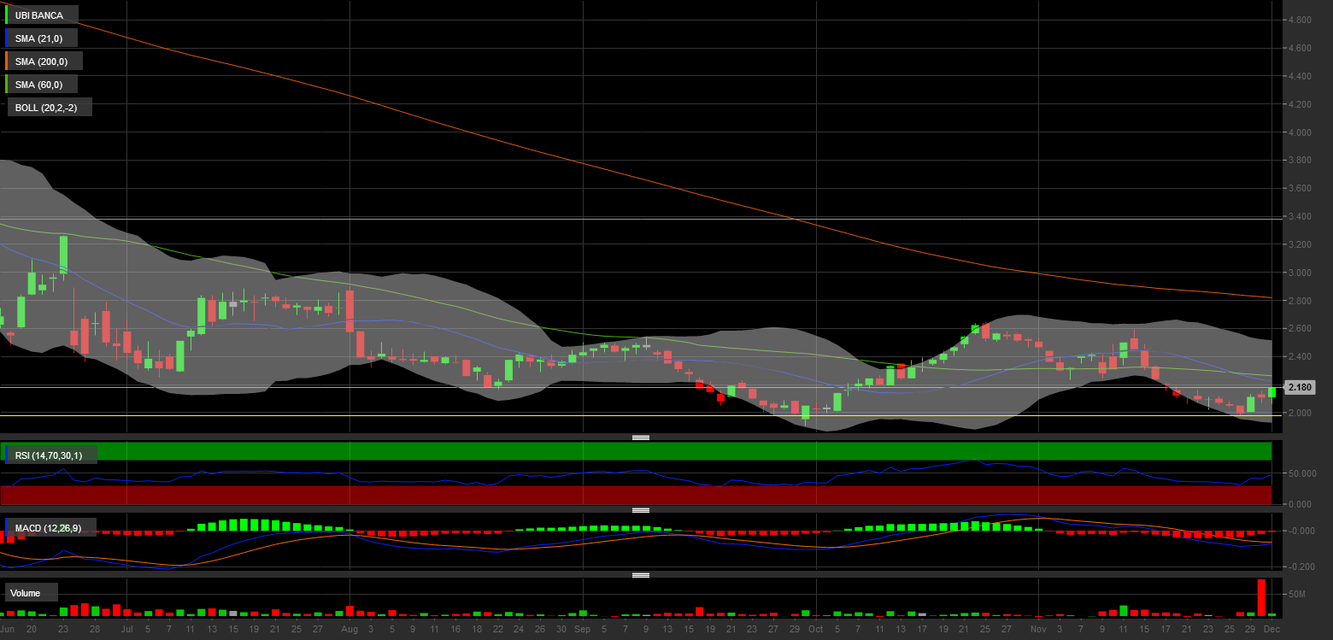Screen dimensions: 1333x640
Task: Click the 4.800 price axis label
Action: tap(1299, 20)
